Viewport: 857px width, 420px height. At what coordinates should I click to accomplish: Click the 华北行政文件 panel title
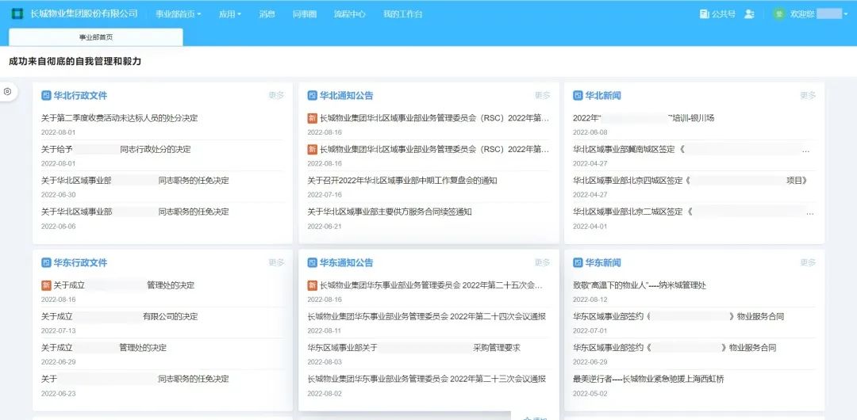[x=80, y=96]
